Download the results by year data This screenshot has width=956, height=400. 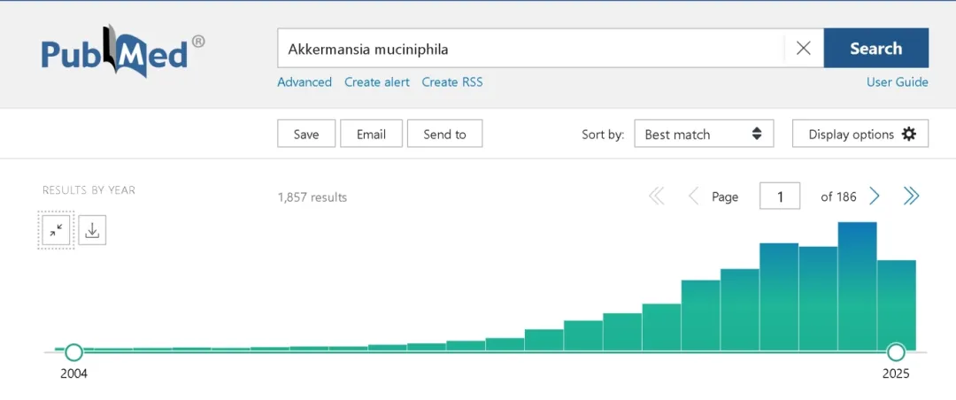(x=93, y=230)
